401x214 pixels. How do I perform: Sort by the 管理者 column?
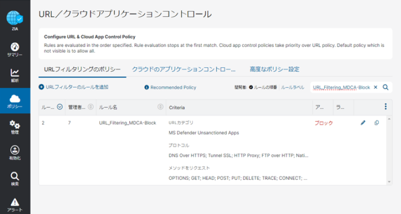click(90, 107)
